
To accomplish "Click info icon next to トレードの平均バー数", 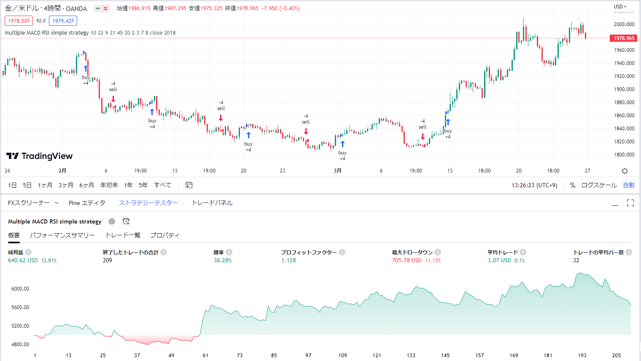I will [x=629, y=252].
